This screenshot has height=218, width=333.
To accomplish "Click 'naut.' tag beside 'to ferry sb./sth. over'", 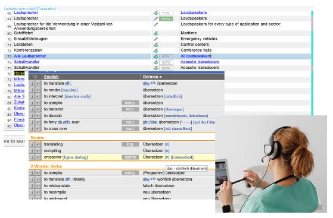I will click(130, 122).
